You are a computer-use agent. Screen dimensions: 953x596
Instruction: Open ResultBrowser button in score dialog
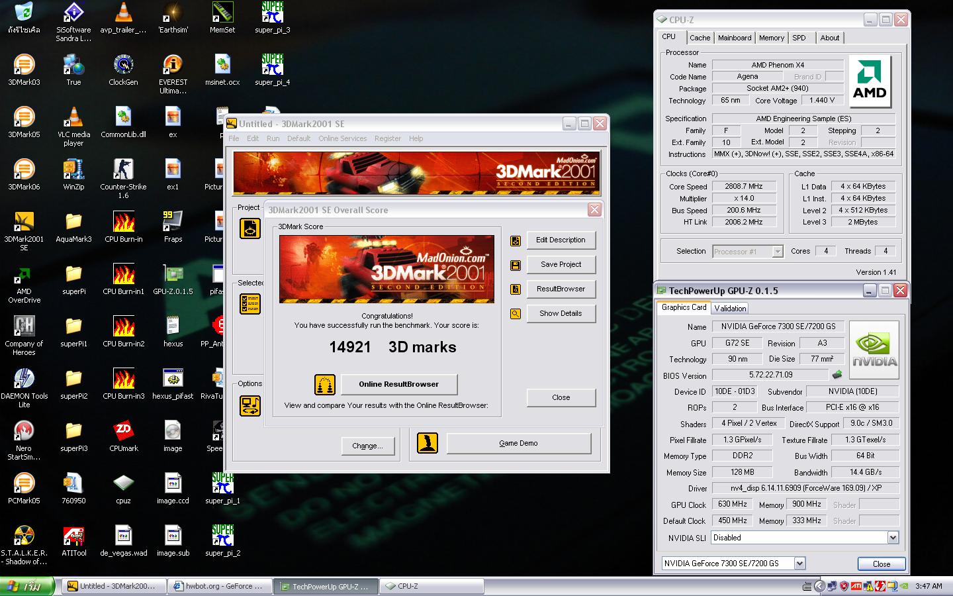click(x=561, y=289)
